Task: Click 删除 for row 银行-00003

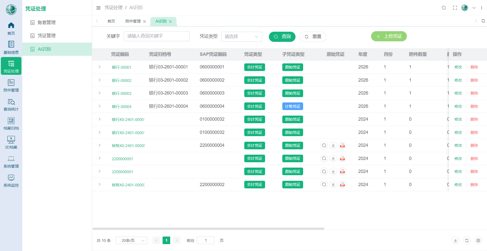Action: [x=474, y=93]
